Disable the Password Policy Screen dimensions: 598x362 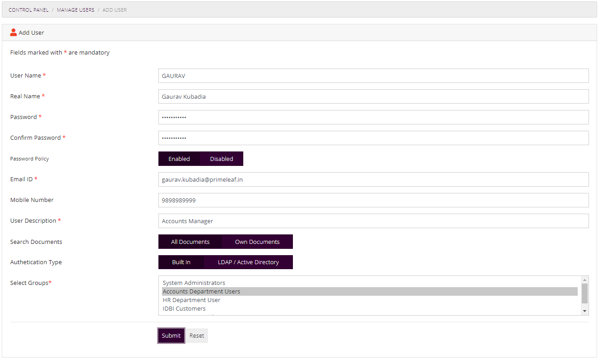pos(221,159)
